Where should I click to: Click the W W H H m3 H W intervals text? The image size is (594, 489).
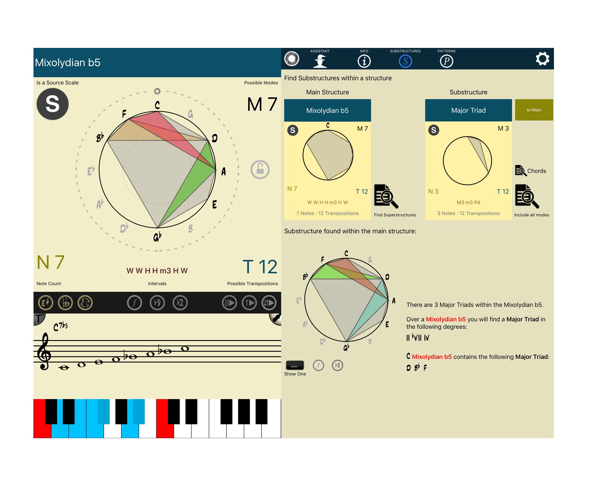[x=157, y=271]
